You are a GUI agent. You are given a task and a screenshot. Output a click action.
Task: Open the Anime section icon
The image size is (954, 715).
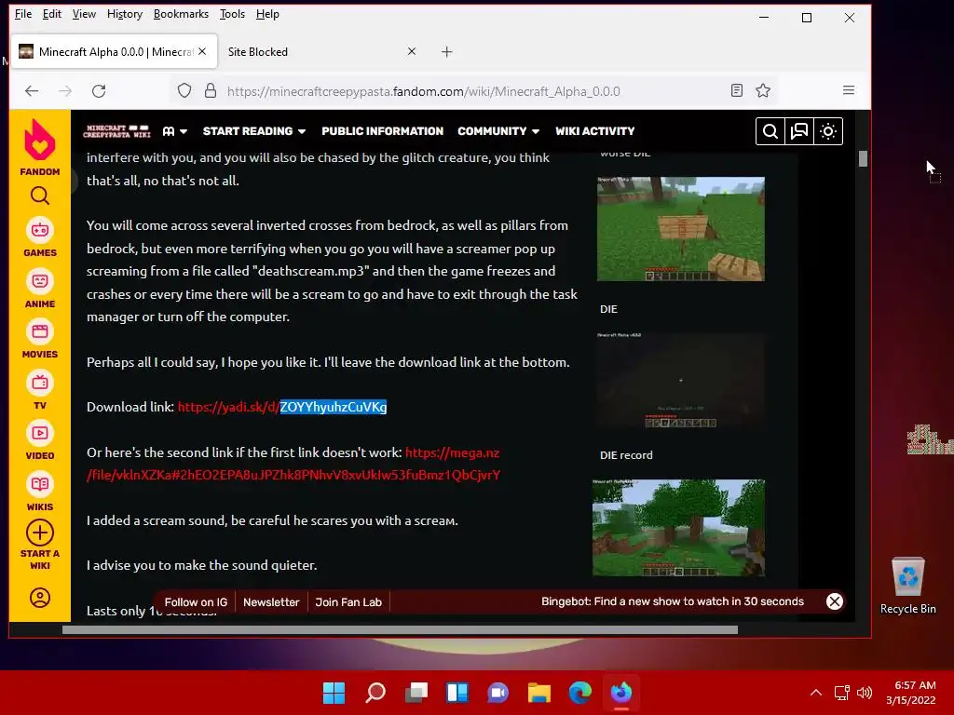click(39, 281)
